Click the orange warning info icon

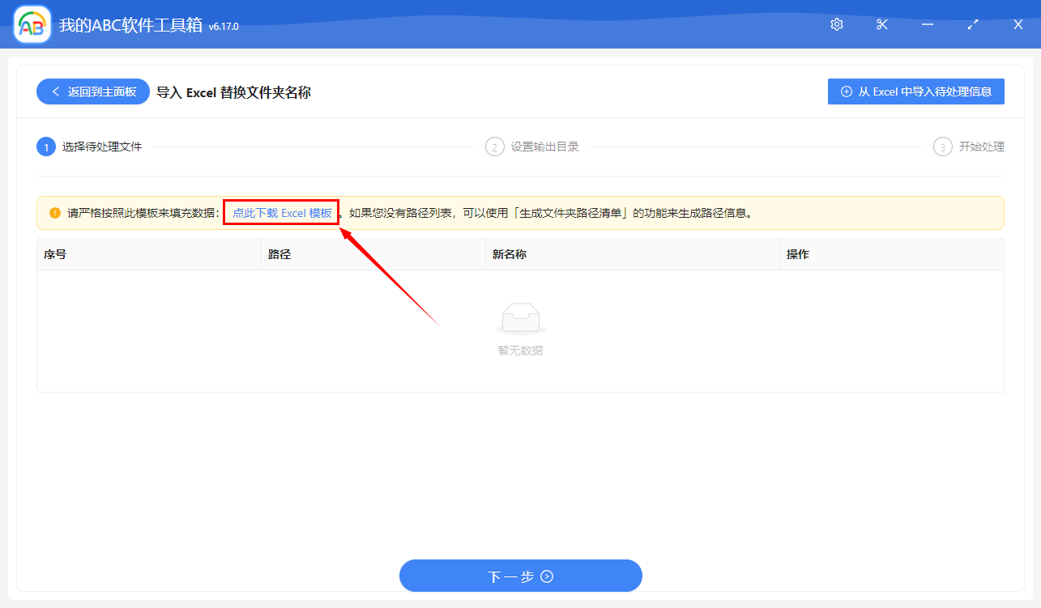click(55, 213)
